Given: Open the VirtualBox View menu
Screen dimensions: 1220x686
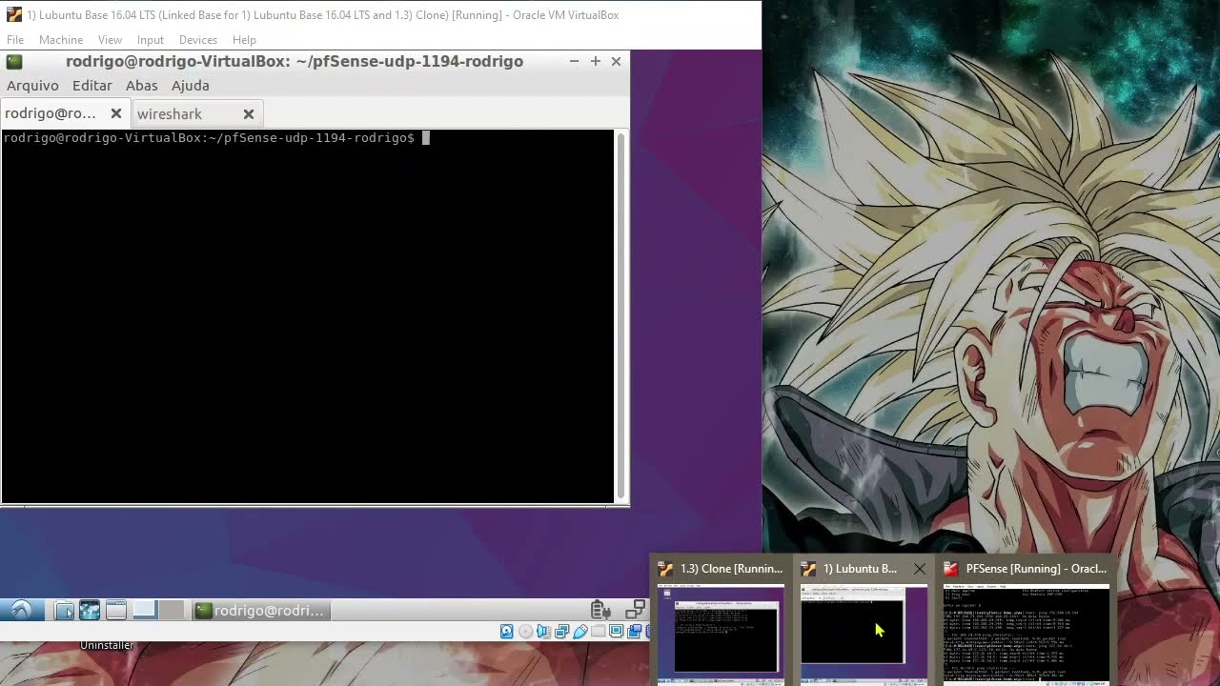Looking at the screenshot, I should [x=110, y=40].
